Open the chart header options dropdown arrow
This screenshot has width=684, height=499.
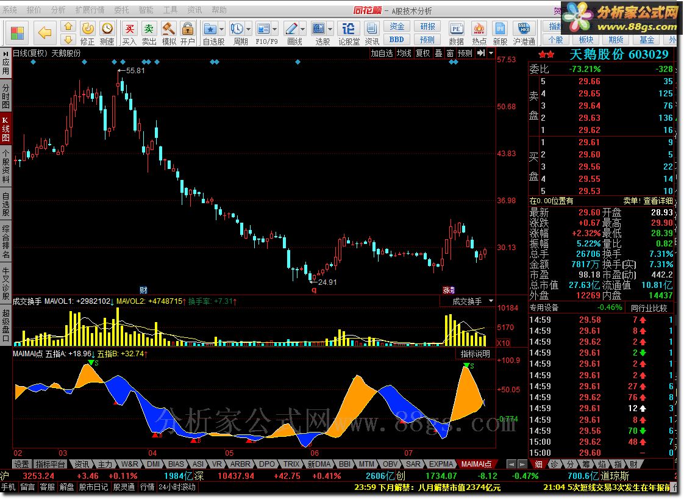pyautogui.click(x=491, y=53)
